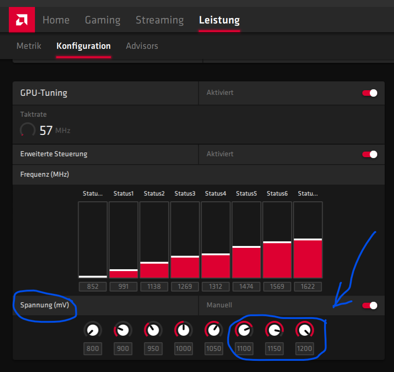
Task: Select the Leistung tab
Action: point(219,20)
